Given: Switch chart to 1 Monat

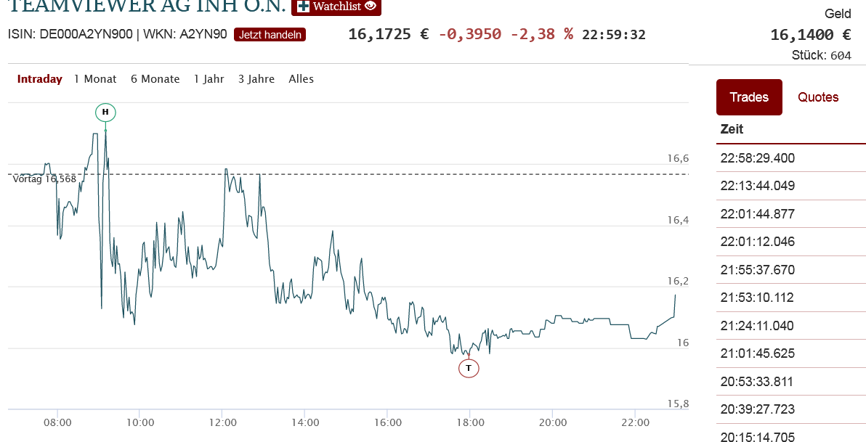Looking at the screenshot, I should 95,79.
